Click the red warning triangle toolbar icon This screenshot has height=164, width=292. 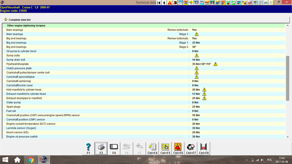(170, 3)
